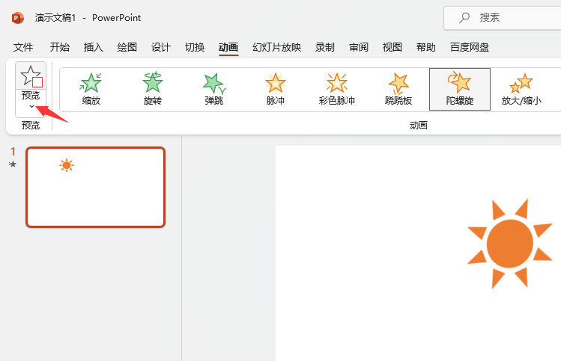Switch to the 帮助 tab
Screen dimensions: 561x361
click(425, 47)
